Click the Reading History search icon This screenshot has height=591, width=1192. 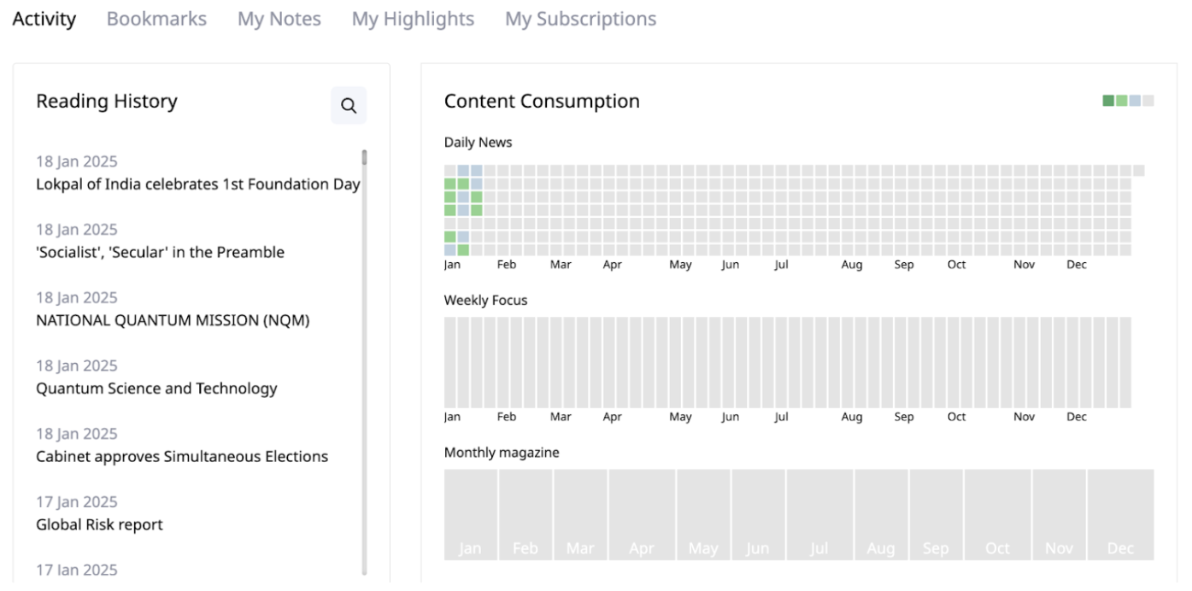point(349,106)
